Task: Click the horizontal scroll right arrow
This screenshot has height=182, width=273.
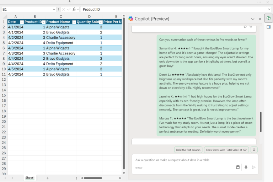Action: (120, 178)
